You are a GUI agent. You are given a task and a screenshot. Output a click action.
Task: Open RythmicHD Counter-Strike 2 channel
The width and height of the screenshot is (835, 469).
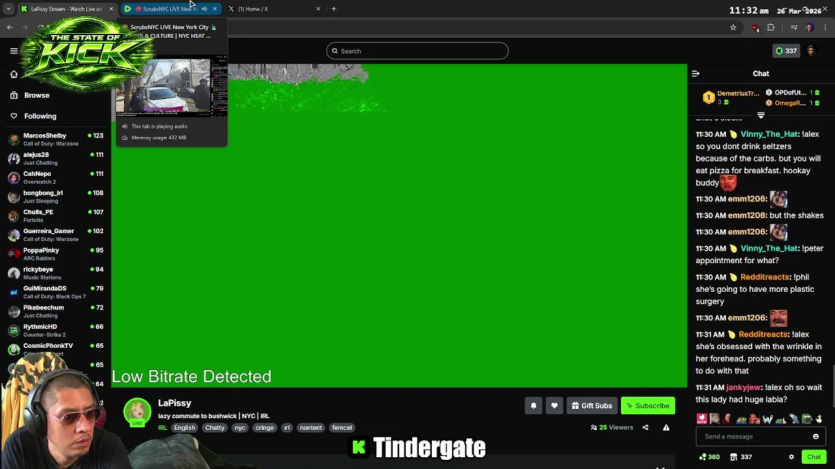click(55, 330)
